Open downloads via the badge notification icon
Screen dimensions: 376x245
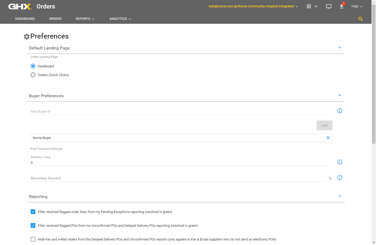[341, 7]
